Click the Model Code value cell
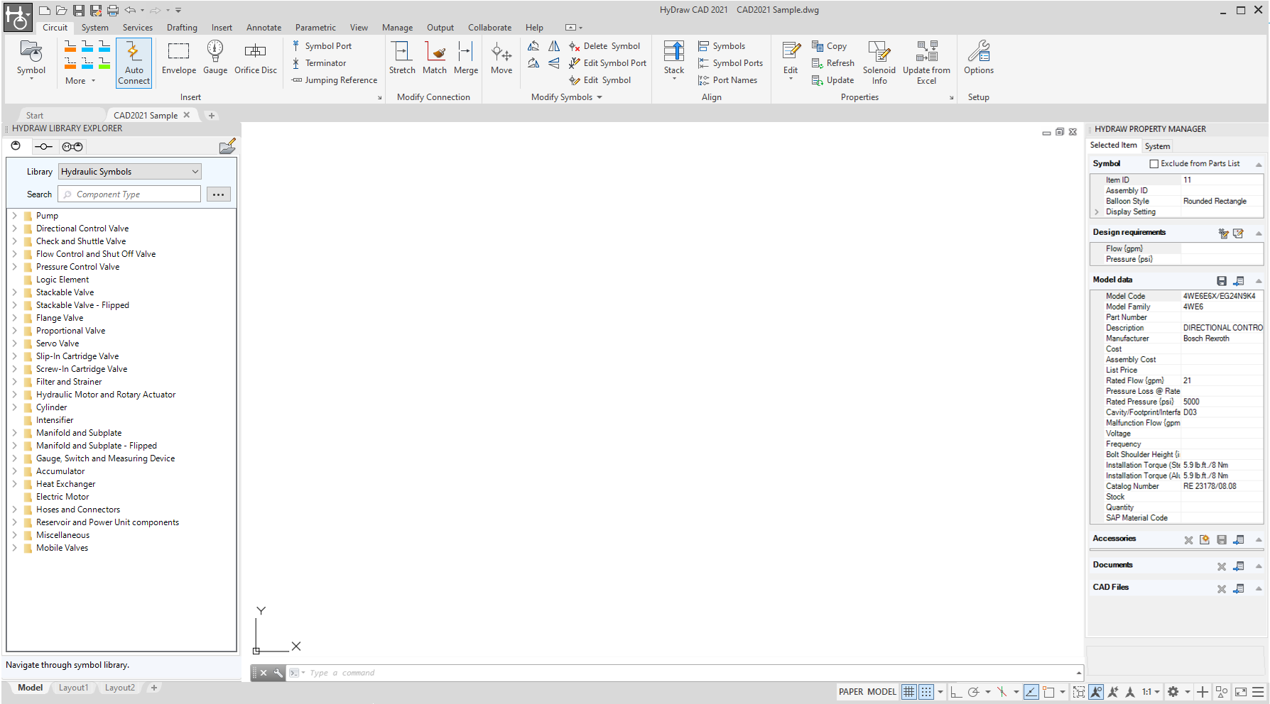This screenshot has height=704, width=1270. pyautogui.click(x=1222, y=297)
